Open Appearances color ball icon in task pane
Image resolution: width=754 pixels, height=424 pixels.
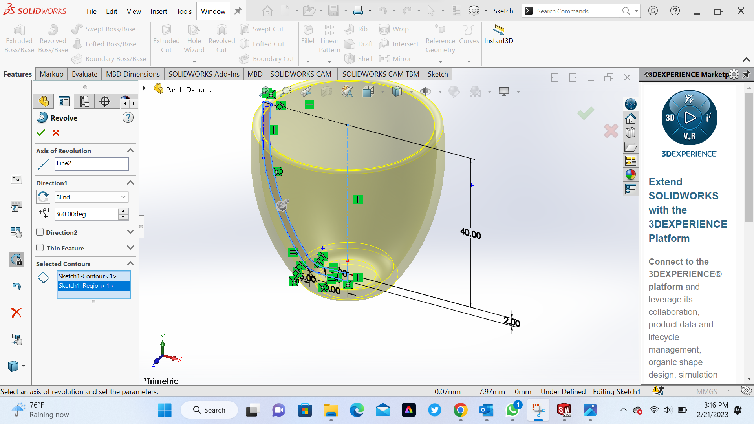click(x=631, y=175)
